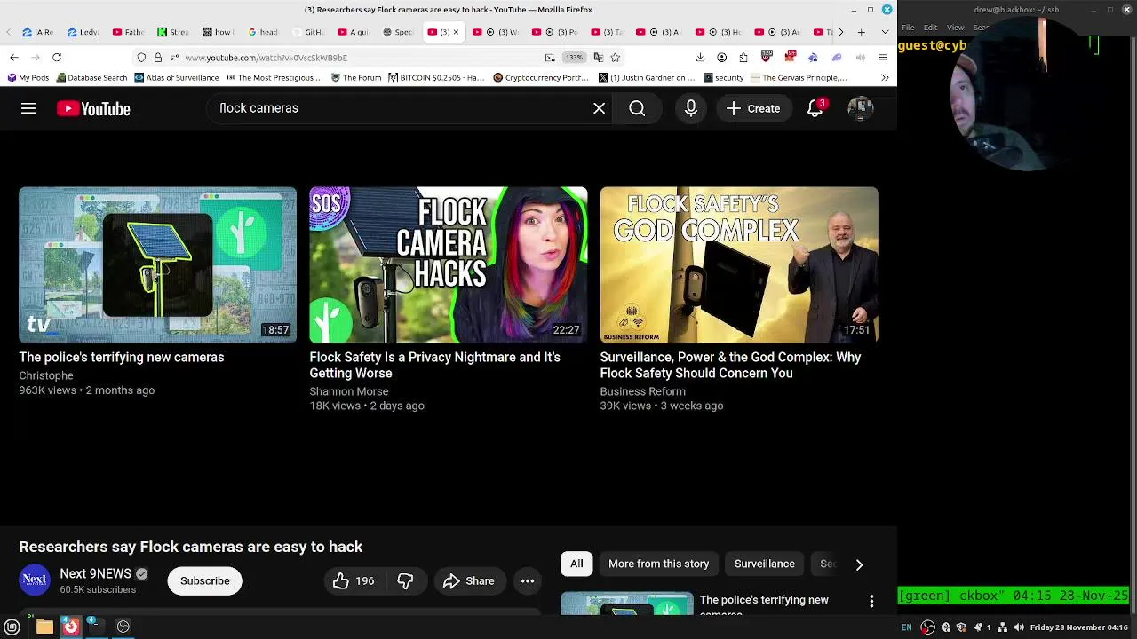
Task: Open Atlas of Surveillance bookmark
Action: pyautogui.click(x=176, y=77)
